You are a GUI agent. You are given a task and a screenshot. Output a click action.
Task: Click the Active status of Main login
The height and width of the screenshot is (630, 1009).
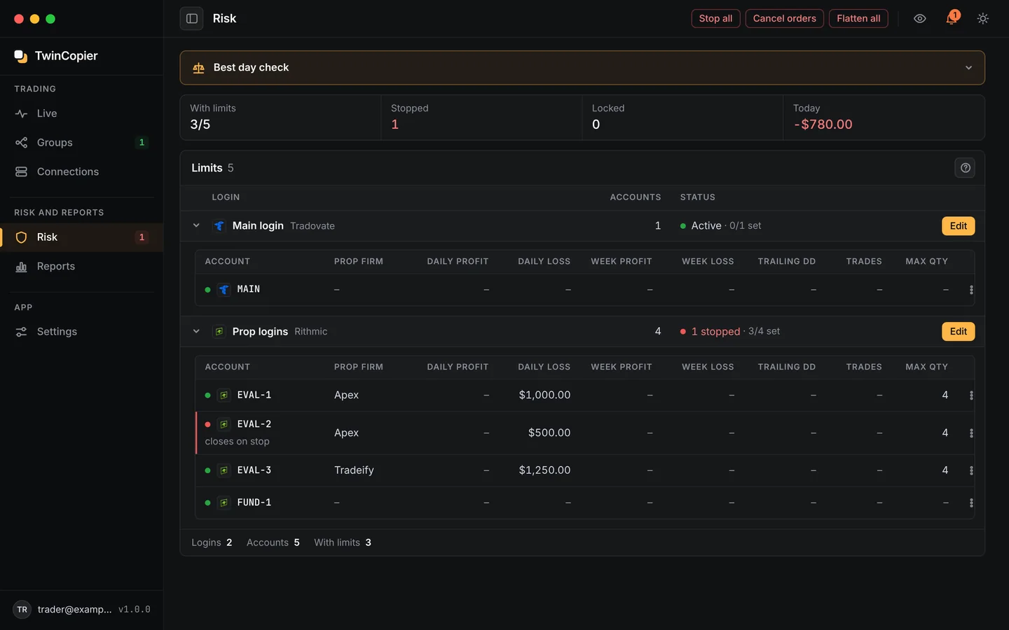pos(706,226)
